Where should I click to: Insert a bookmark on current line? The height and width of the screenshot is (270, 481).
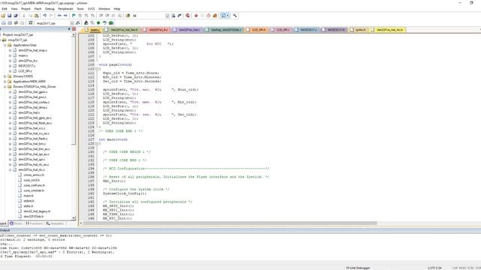pos(74,16)
